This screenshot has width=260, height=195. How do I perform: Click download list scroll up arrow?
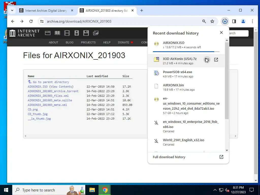[227, 40]
